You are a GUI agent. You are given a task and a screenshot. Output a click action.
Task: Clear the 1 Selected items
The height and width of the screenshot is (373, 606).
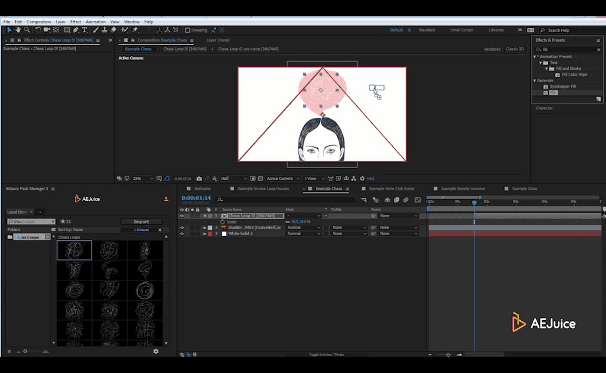tap(160, 230)
